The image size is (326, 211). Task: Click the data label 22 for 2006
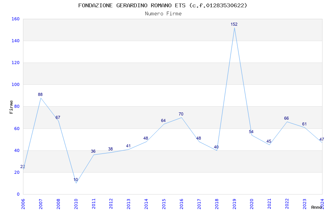point(23,167)
